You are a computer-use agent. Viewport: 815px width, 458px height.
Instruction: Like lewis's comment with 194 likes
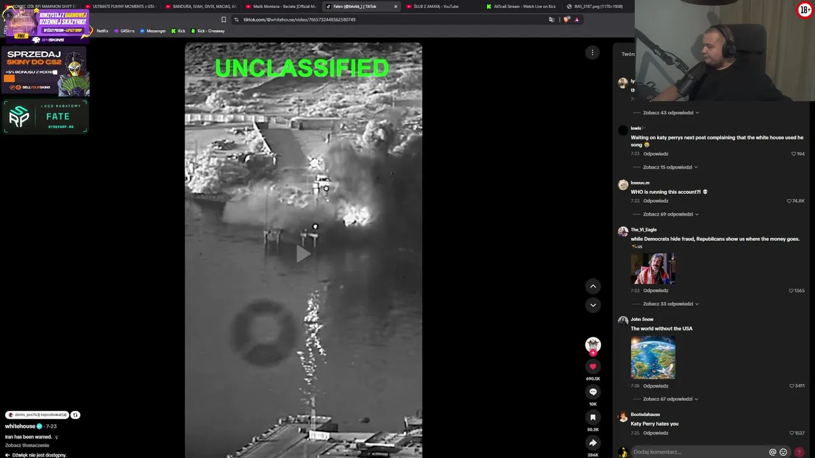coord(793,154)
